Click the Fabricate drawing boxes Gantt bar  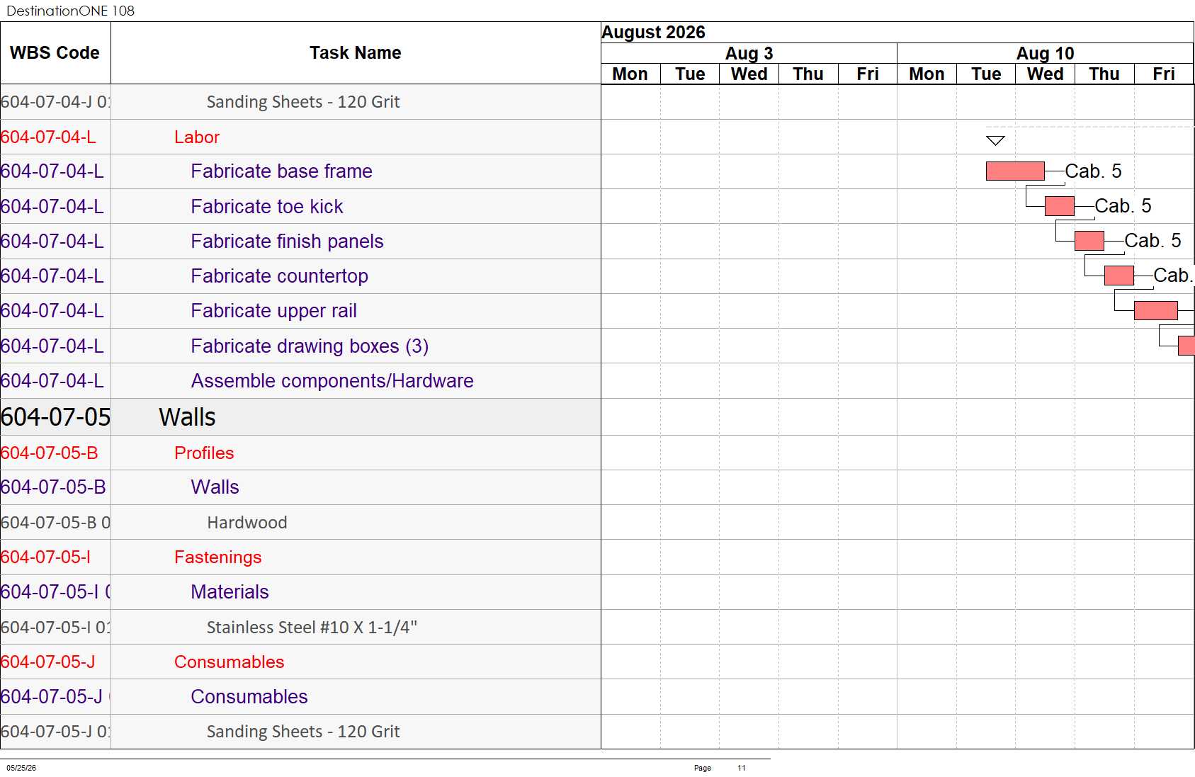(1186, 346)
